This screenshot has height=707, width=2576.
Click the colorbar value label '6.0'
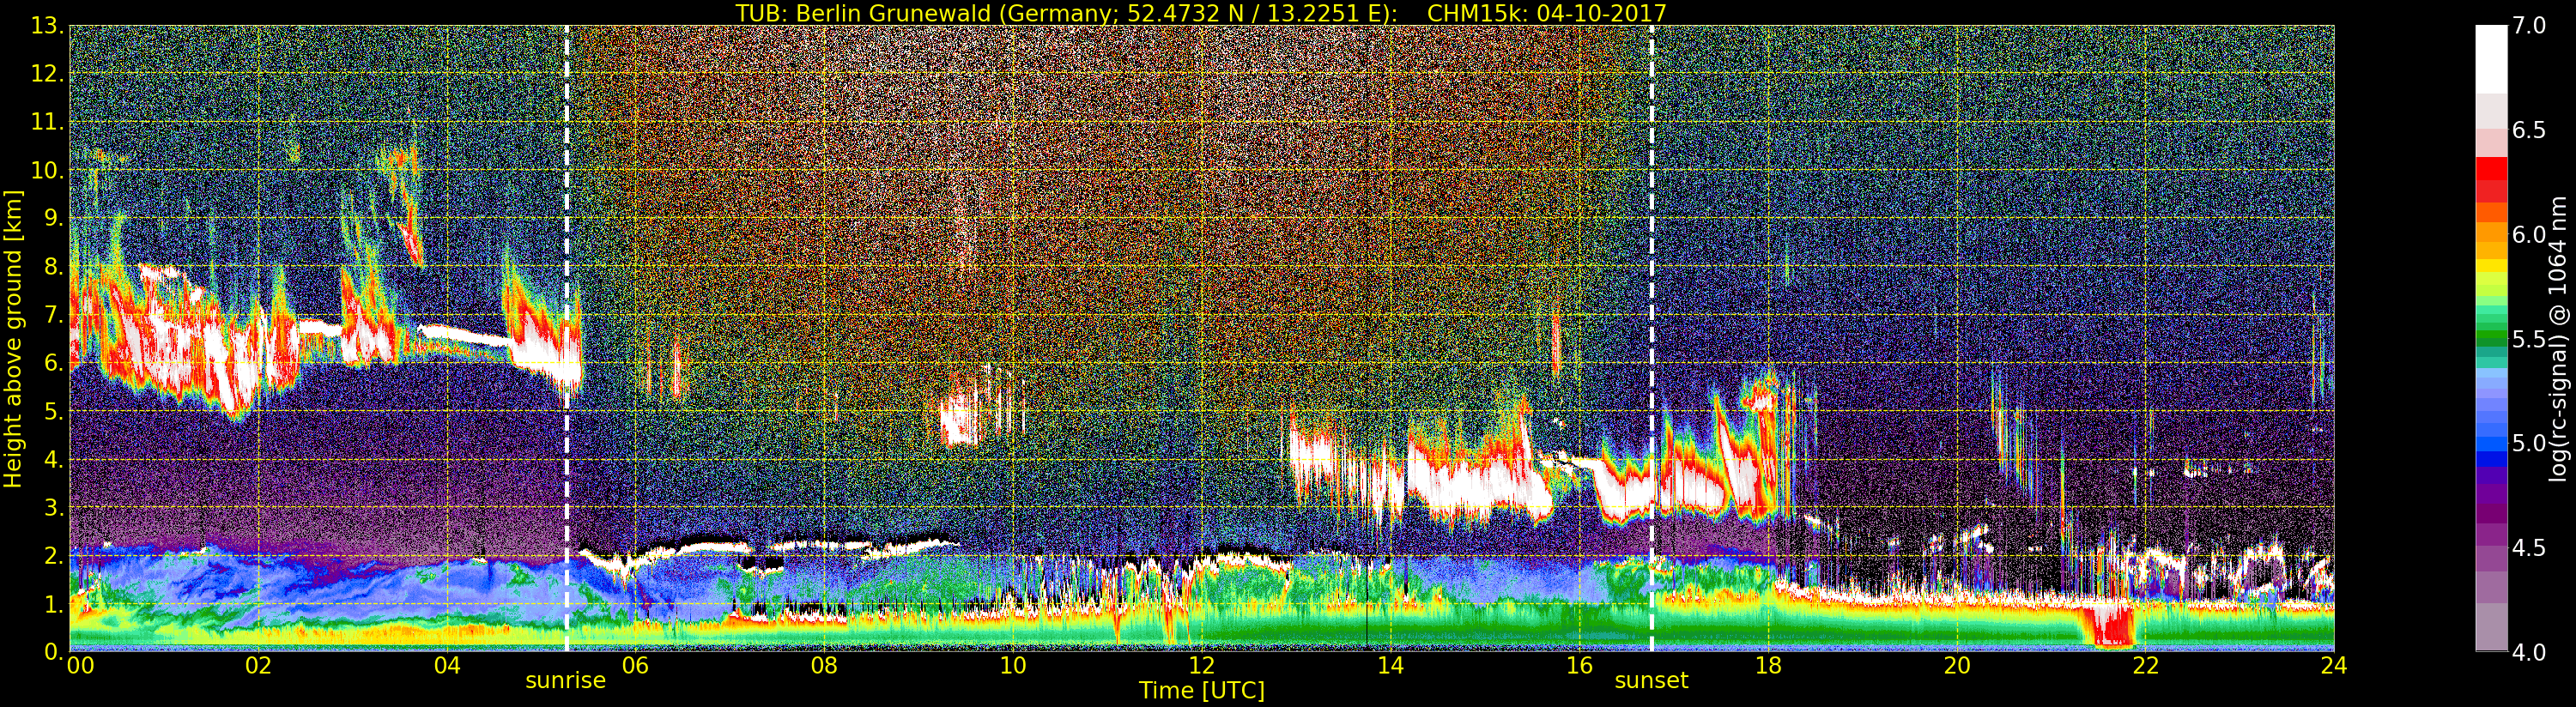(x=2529, y=234)
